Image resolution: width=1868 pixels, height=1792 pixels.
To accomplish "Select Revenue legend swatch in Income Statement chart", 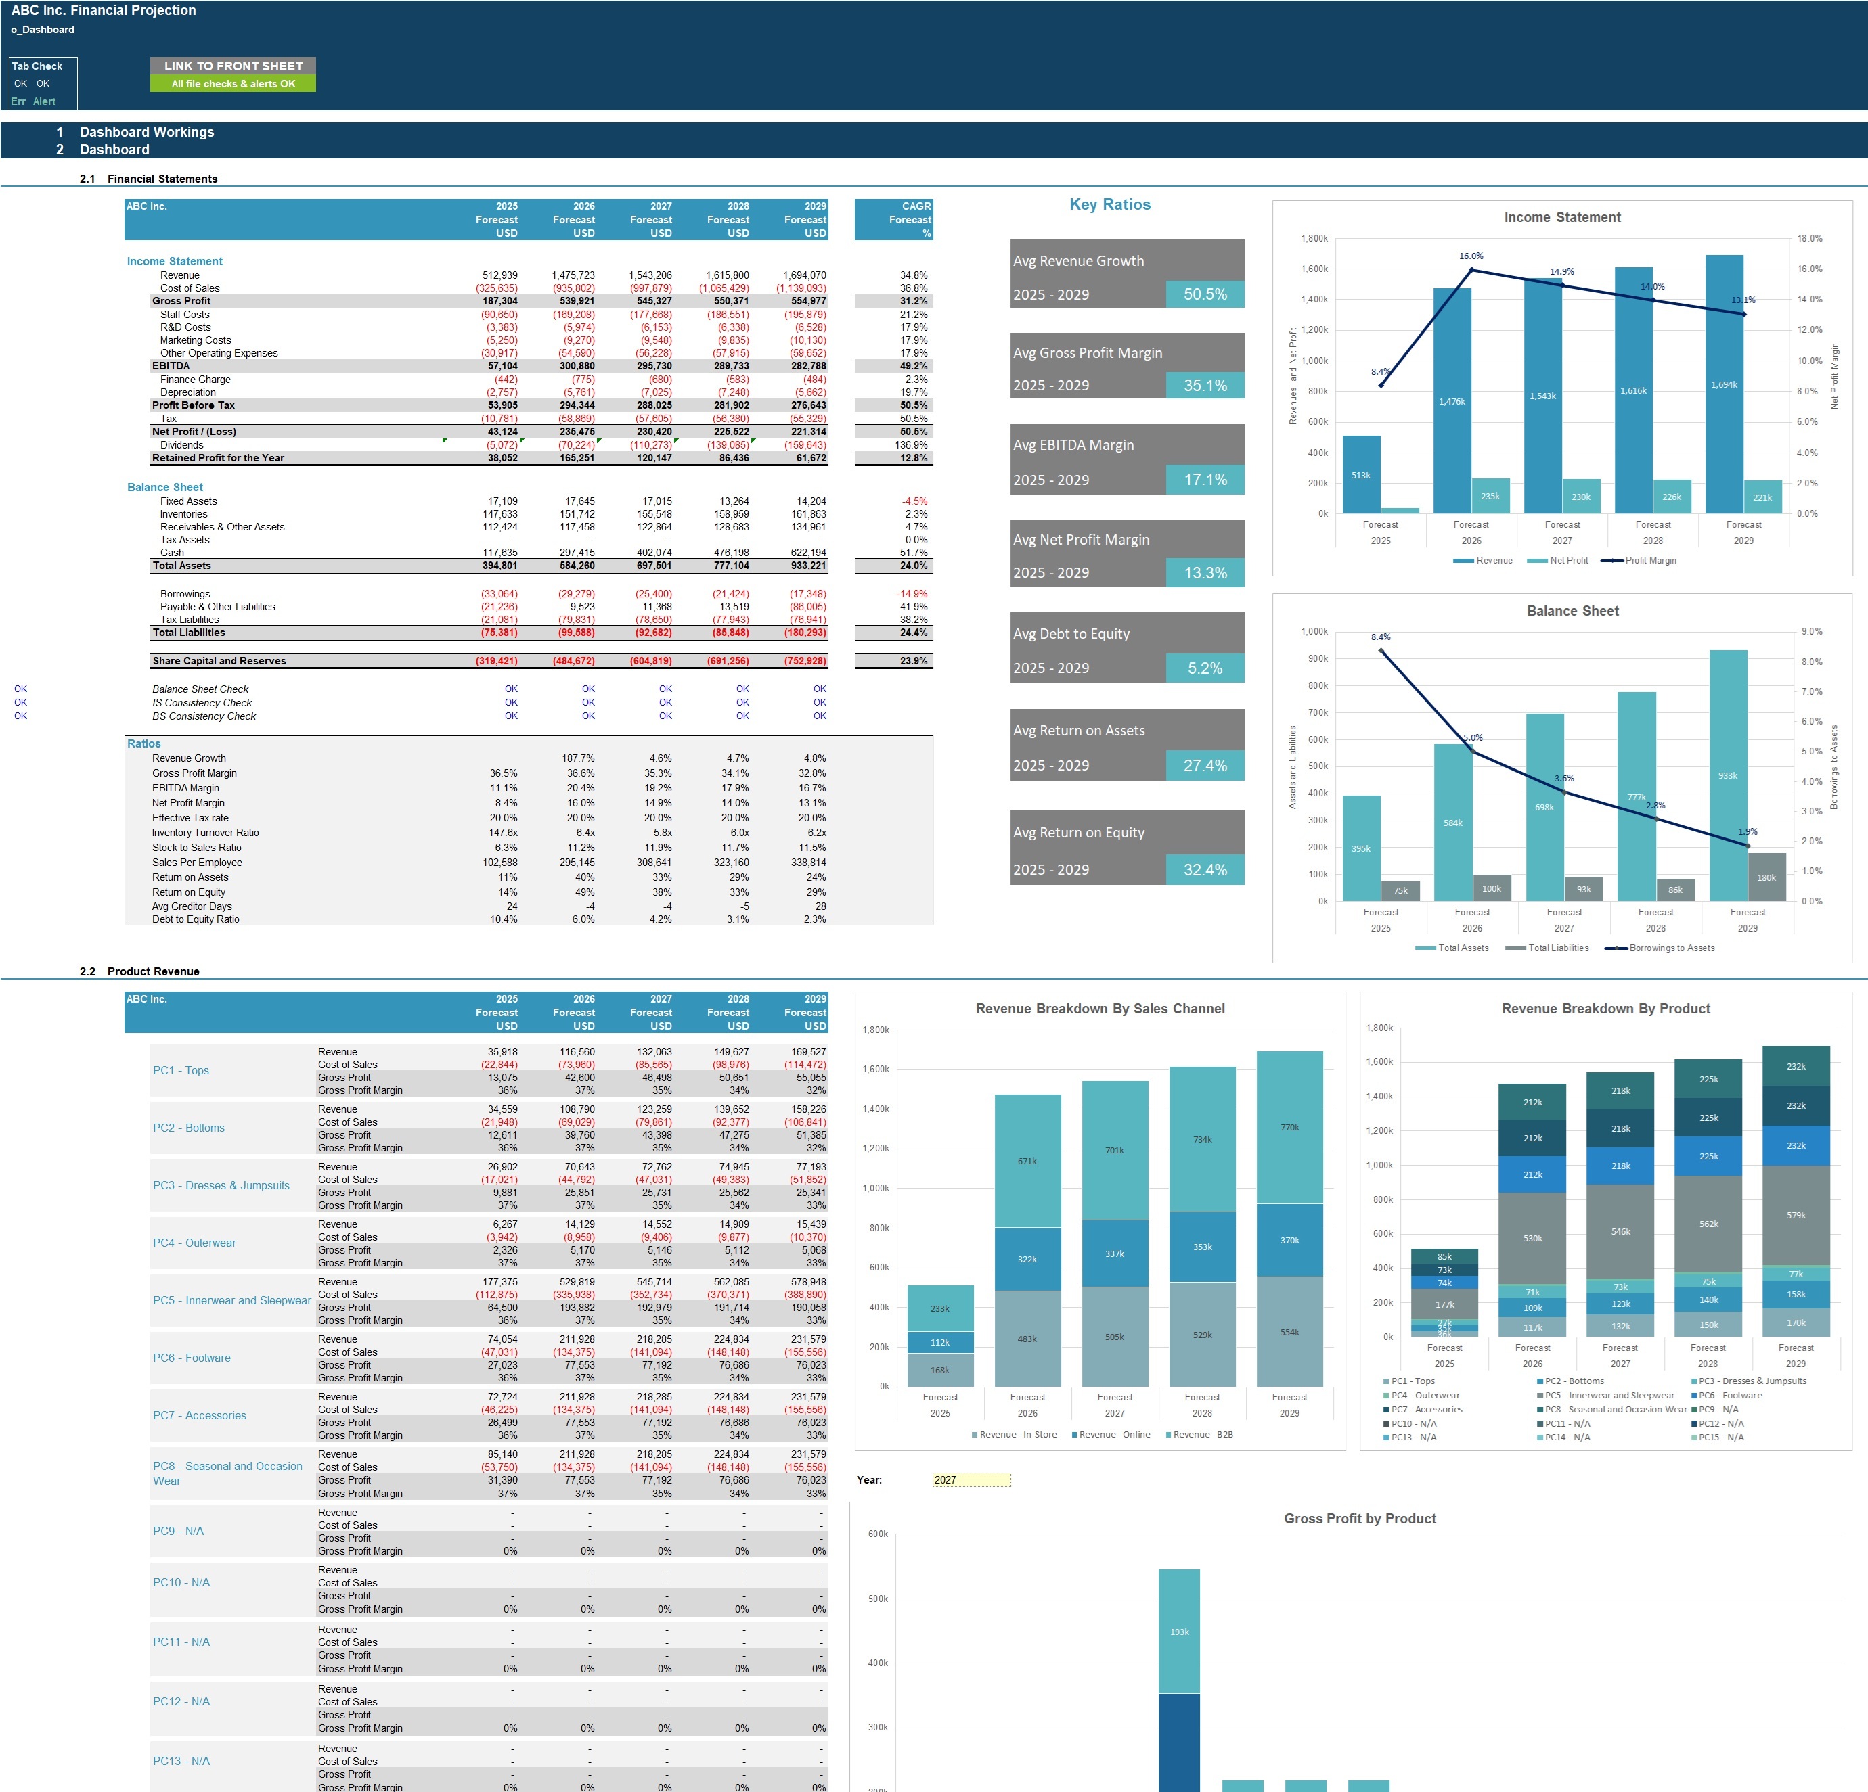I will [x=1464, y=560].
